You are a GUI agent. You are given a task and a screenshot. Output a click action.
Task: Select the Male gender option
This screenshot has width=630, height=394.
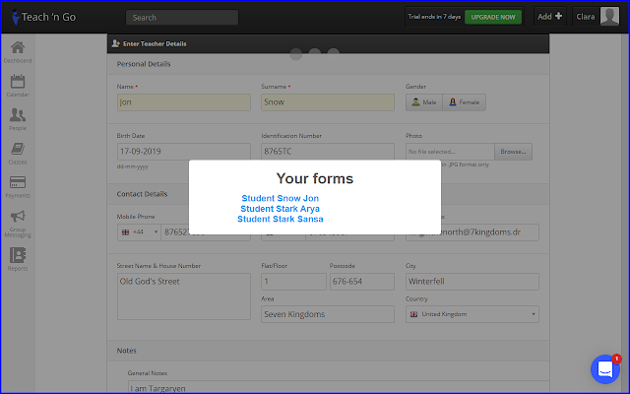pos(424,101)
